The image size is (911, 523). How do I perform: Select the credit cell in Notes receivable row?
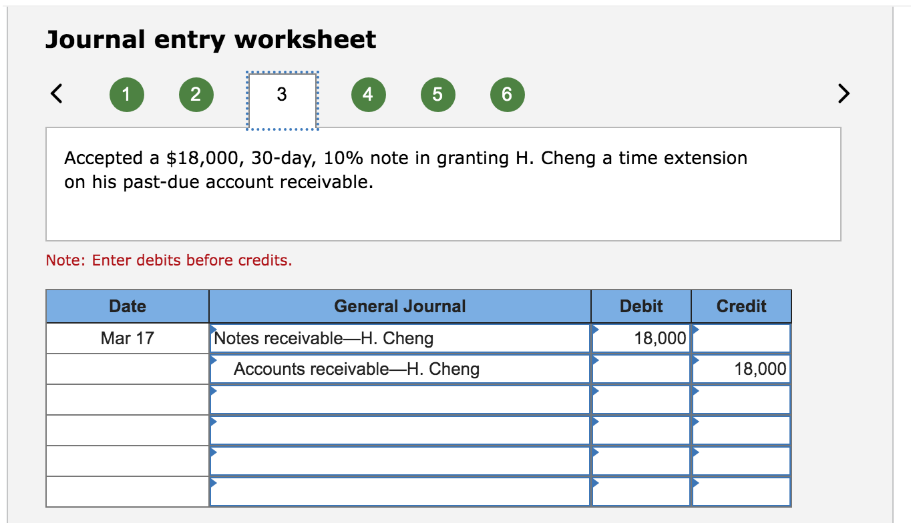coord(741,338)
